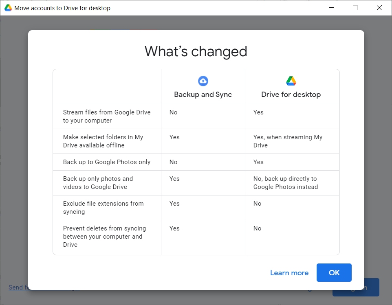Click Drive for desktop "Yes" for Google Photos only row
This screenshot has height=305, width=392.
pos(258,162)
